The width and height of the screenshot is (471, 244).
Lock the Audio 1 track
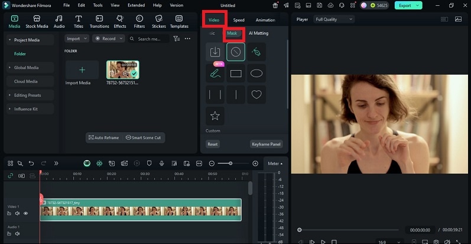(x=9, y=233)
